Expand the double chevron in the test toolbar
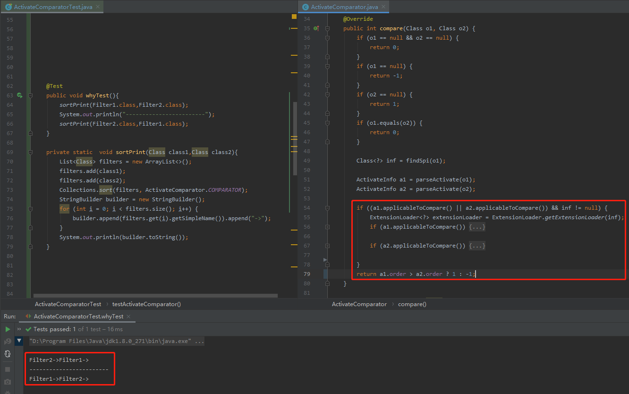This screenshot has width=629, height=394. click(x=19, y=329)
